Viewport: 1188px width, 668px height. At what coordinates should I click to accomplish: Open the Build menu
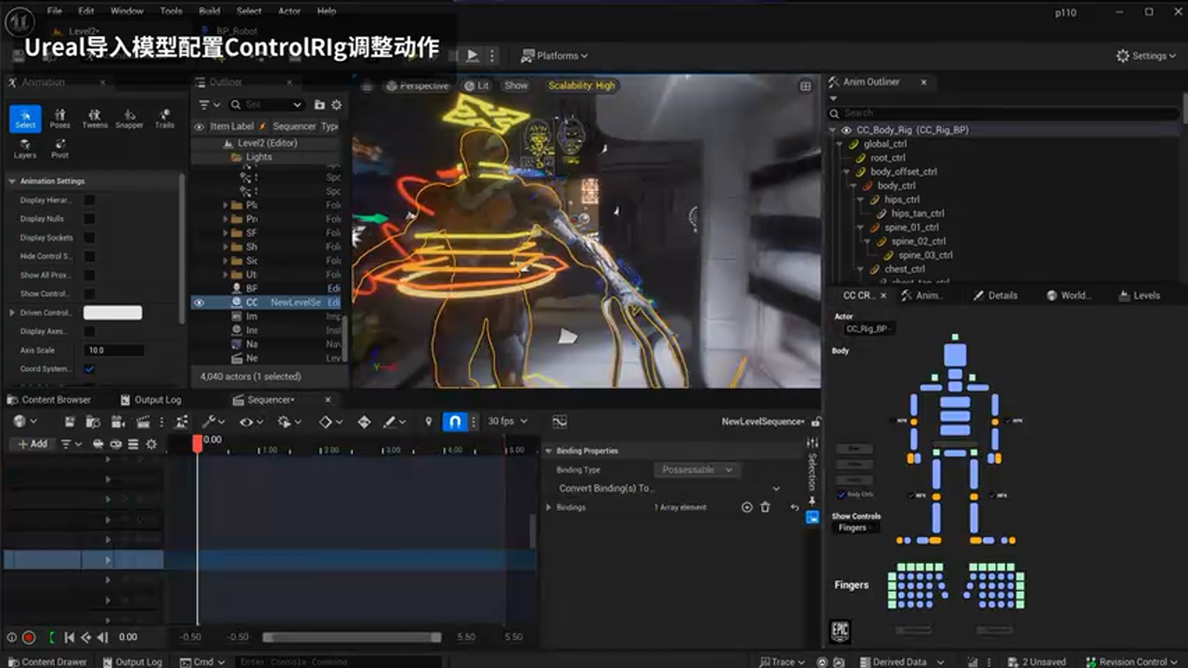pyautogui.click(x=209, y=11)
